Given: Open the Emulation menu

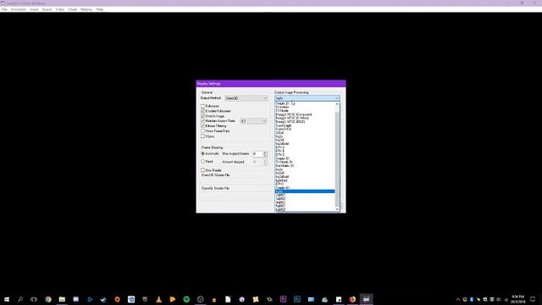Looking at the screenshot, I should pyautogui.click(x=19, y=9).
